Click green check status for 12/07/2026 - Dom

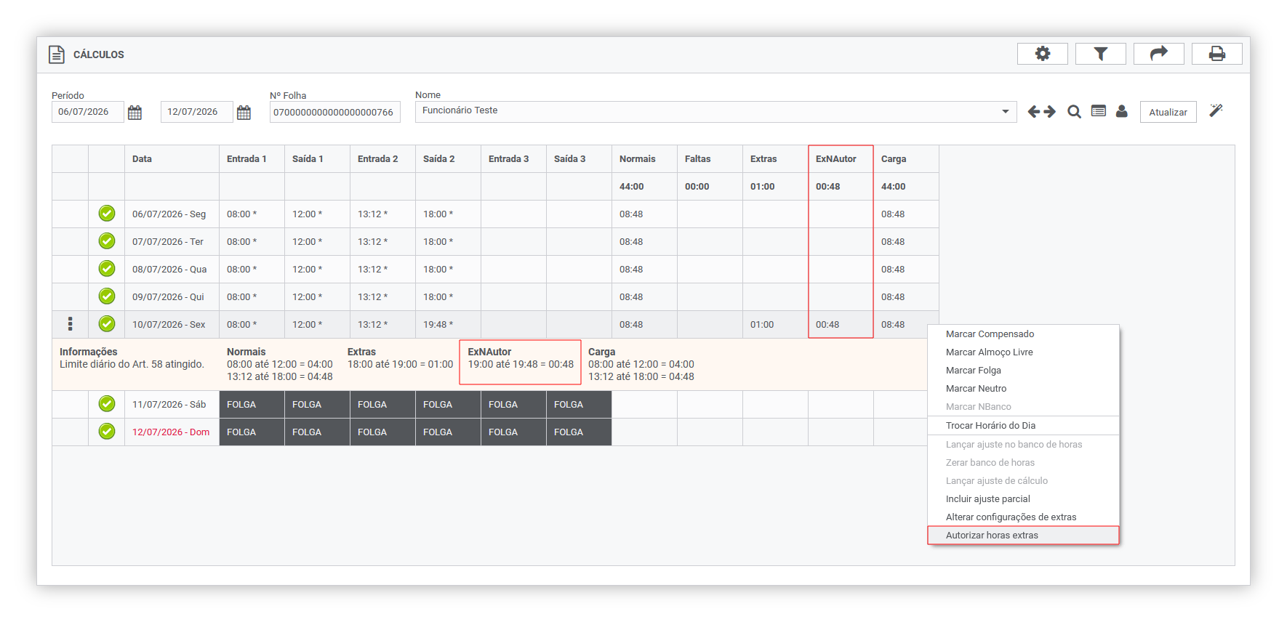107,432
